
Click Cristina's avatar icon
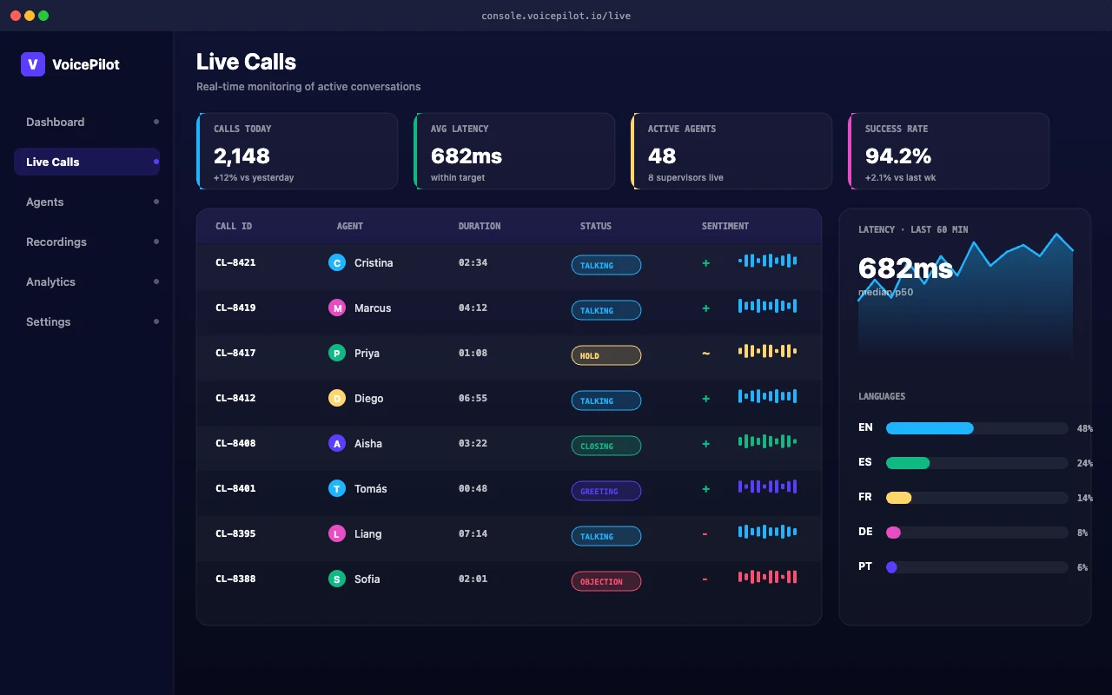coord(337,262)
